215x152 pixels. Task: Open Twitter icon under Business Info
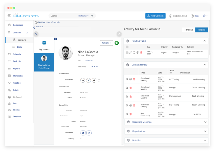[94, 80]
